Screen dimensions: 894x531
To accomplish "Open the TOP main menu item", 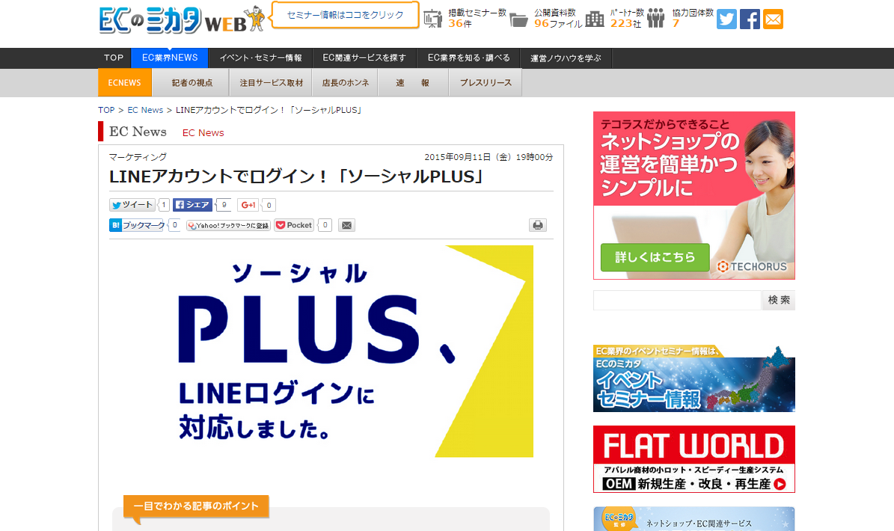I will [114, 58].
